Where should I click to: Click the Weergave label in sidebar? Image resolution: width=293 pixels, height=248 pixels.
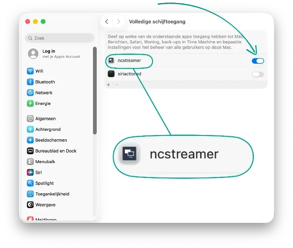tap(45, 205)
